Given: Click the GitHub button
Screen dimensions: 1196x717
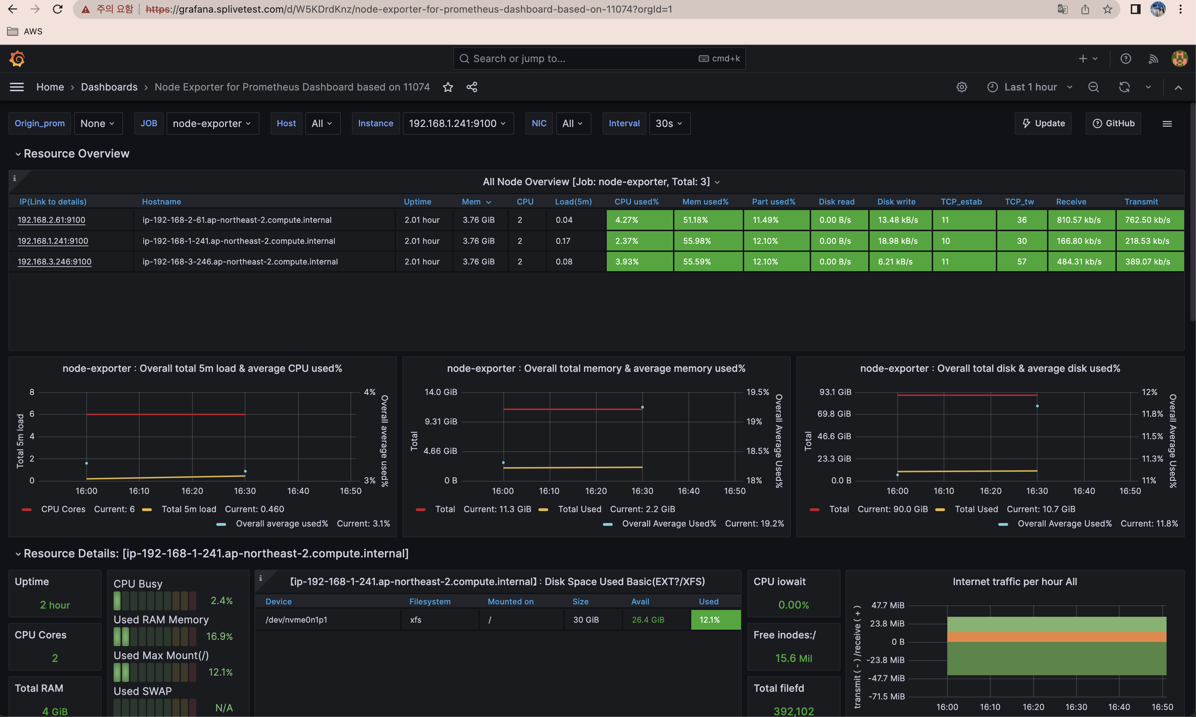Looking at the screenshot, I should click(x=1114, y=124).
